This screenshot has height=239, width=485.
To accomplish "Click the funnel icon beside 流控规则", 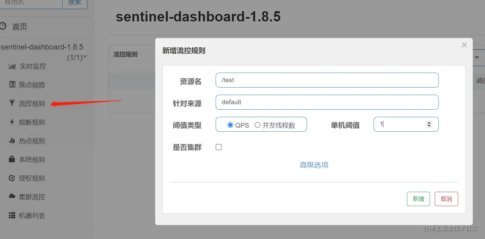I will pyautogui.click(x=12, y=104).
